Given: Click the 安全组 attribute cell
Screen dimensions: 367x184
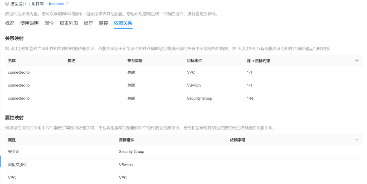Looking at the screenshot, I should click(14, 152).
